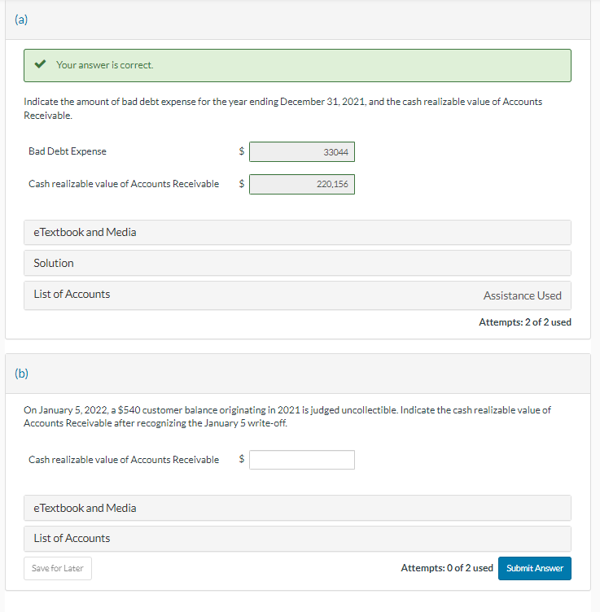Click the 'Attempts: 0 of 2 used' text
The image size is (600, 612).
pos(446,568)
